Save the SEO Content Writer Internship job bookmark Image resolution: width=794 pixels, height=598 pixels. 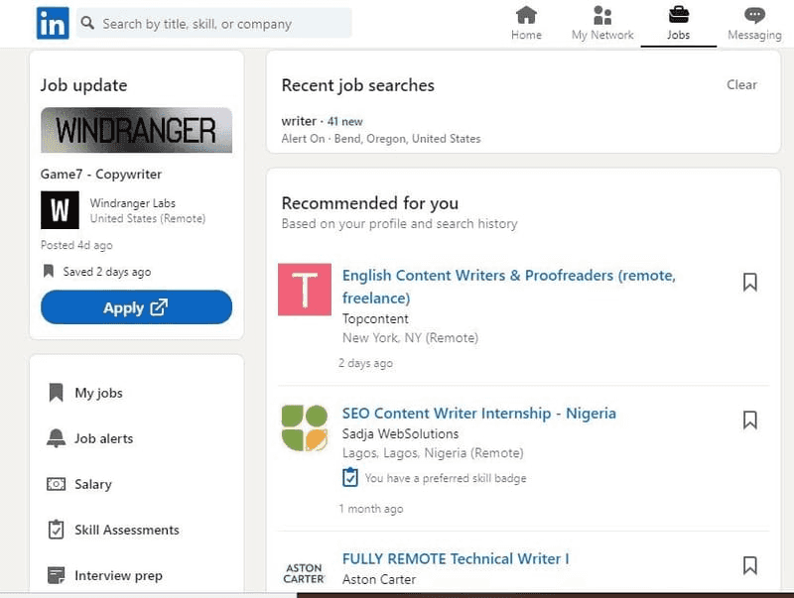tap(750, 419)
